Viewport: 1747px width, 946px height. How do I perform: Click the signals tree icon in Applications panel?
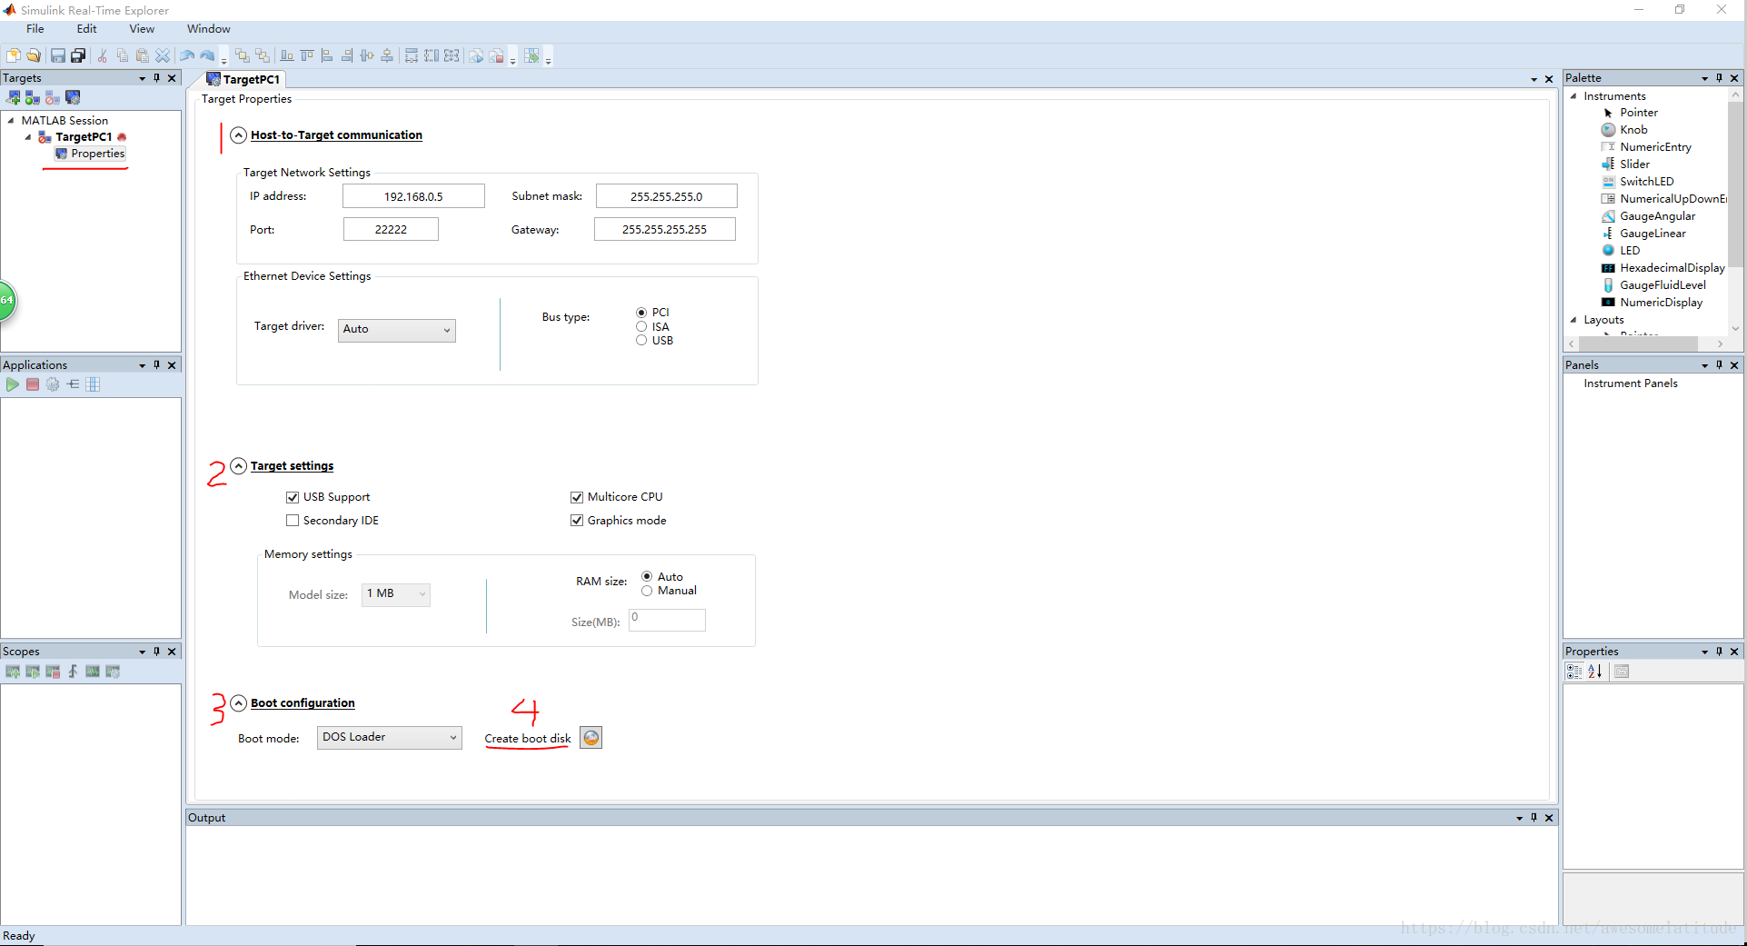[x=73, y=384]
